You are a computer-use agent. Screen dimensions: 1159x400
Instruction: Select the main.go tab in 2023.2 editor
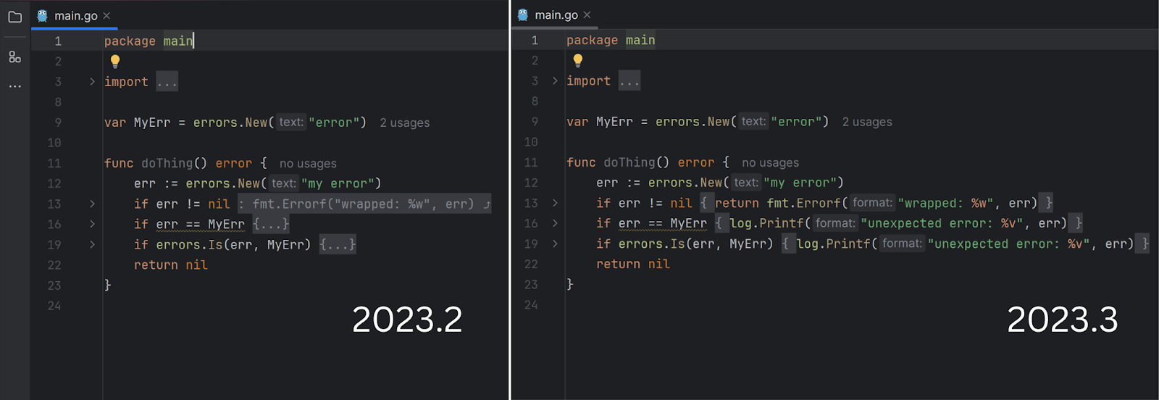pyautogui.click(x=75, y=16)
